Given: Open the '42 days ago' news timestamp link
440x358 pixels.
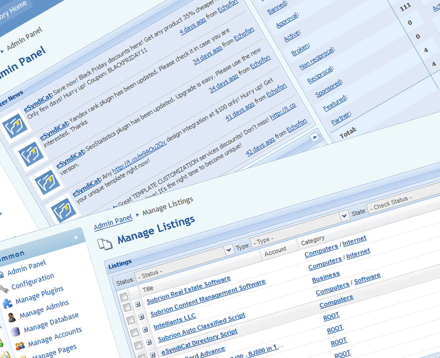Looking at the screenshot, I should tap(260, 147).
